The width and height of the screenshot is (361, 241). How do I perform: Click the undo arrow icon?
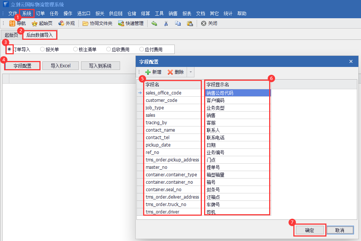point(154,23)
